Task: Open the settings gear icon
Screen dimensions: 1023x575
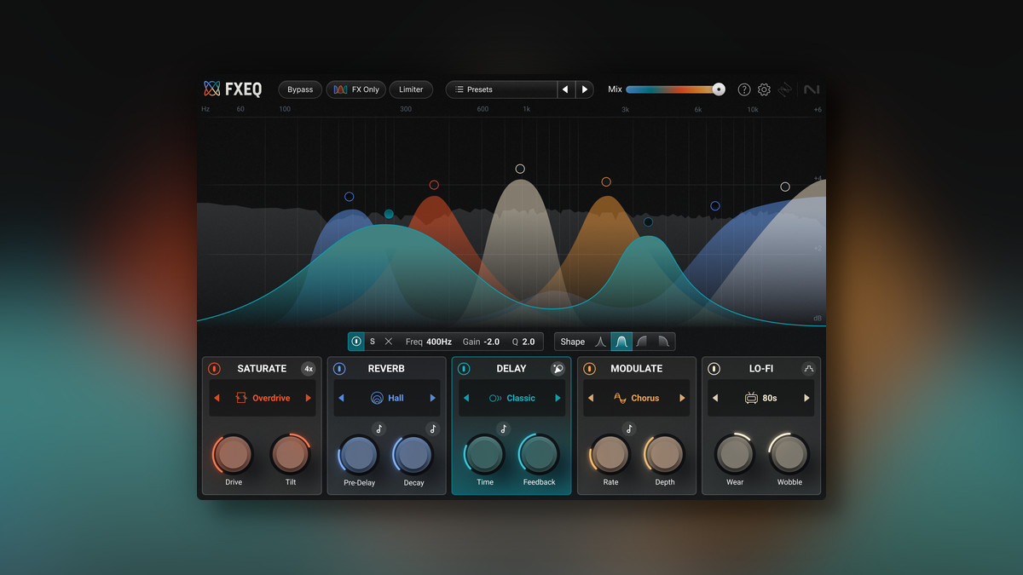Action: 764,89
